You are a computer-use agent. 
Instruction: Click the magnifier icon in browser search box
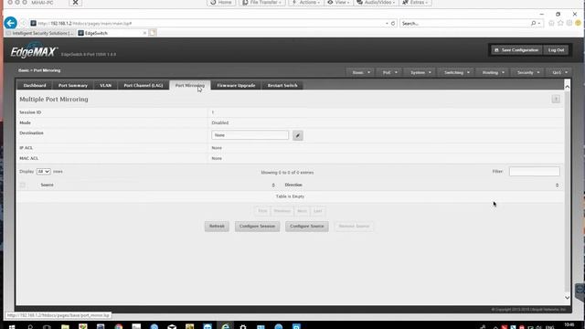tap(534, 23)
